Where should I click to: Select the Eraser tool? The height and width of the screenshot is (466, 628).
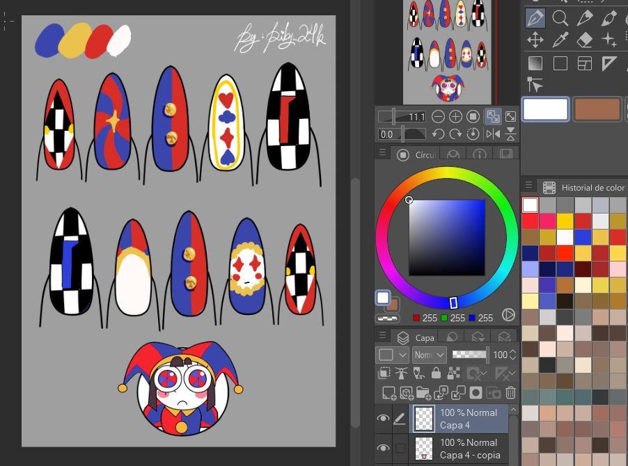click(585, 40)
